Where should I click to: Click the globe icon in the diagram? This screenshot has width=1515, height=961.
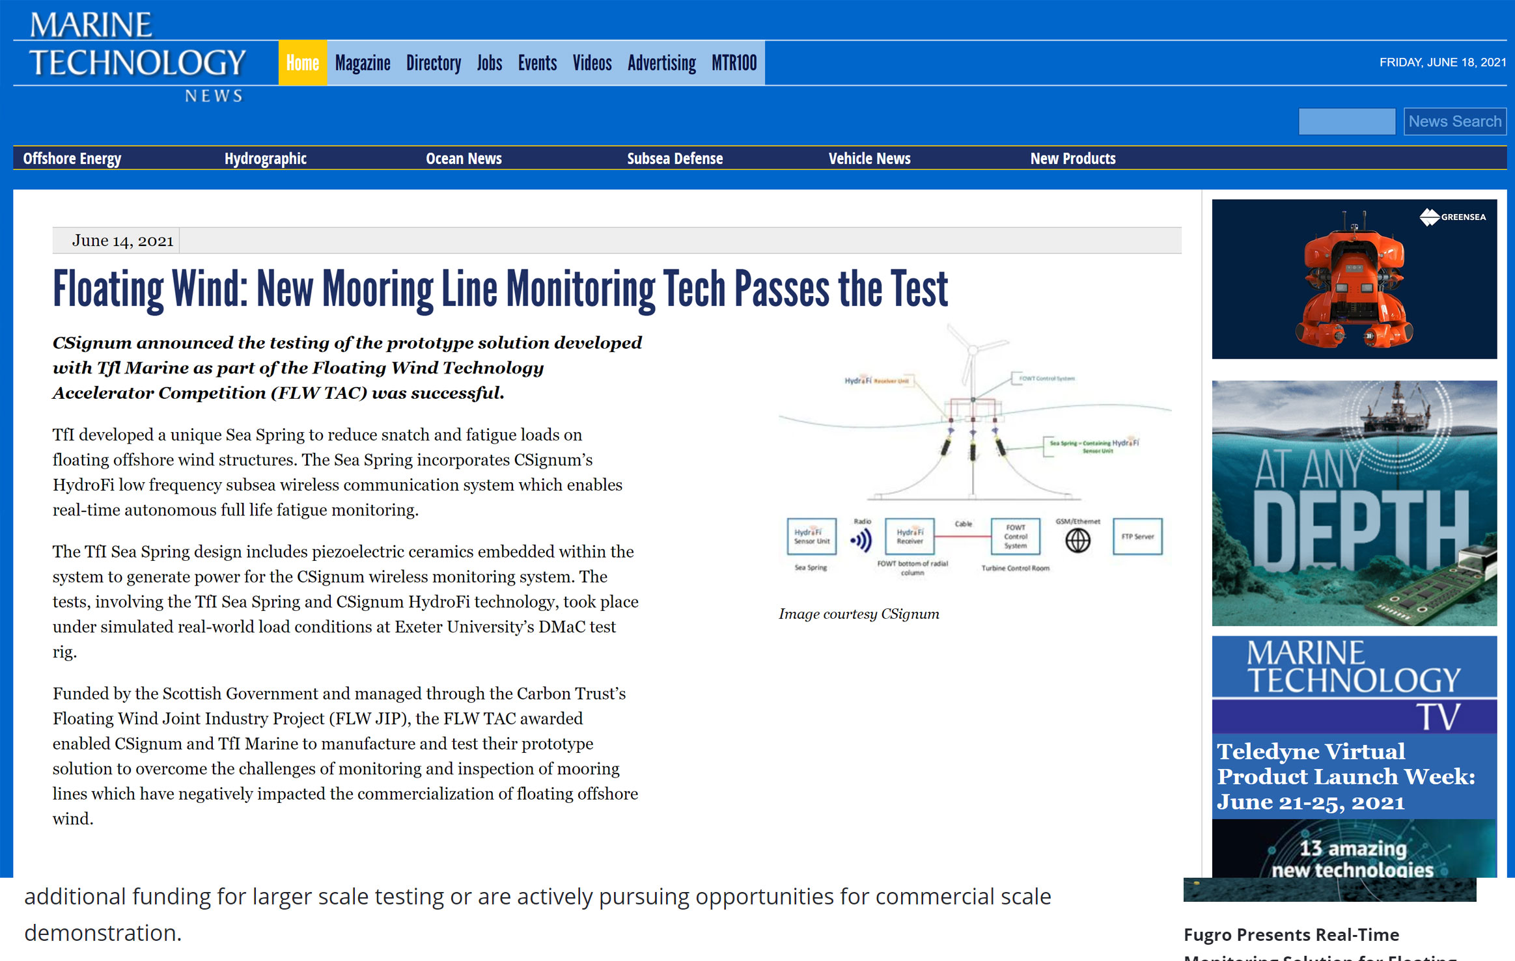1077,540
